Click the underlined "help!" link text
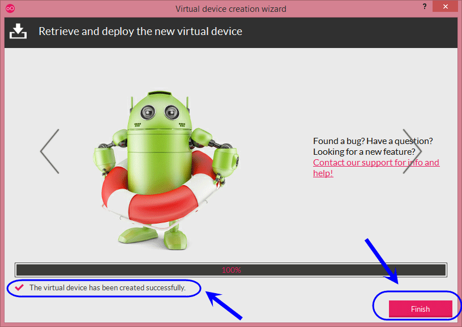This screenshot has height=327, width=462. click(x=323, y=173)
